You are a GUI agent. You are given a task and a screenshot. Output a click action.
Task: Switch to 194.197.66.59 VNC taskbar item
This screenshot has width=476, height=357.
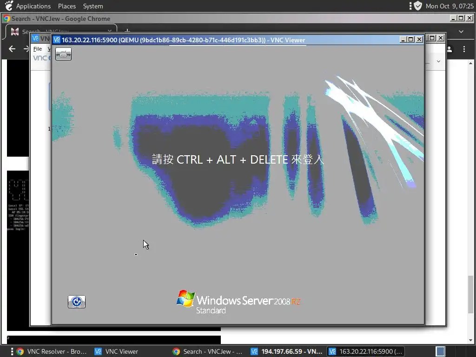286,351
